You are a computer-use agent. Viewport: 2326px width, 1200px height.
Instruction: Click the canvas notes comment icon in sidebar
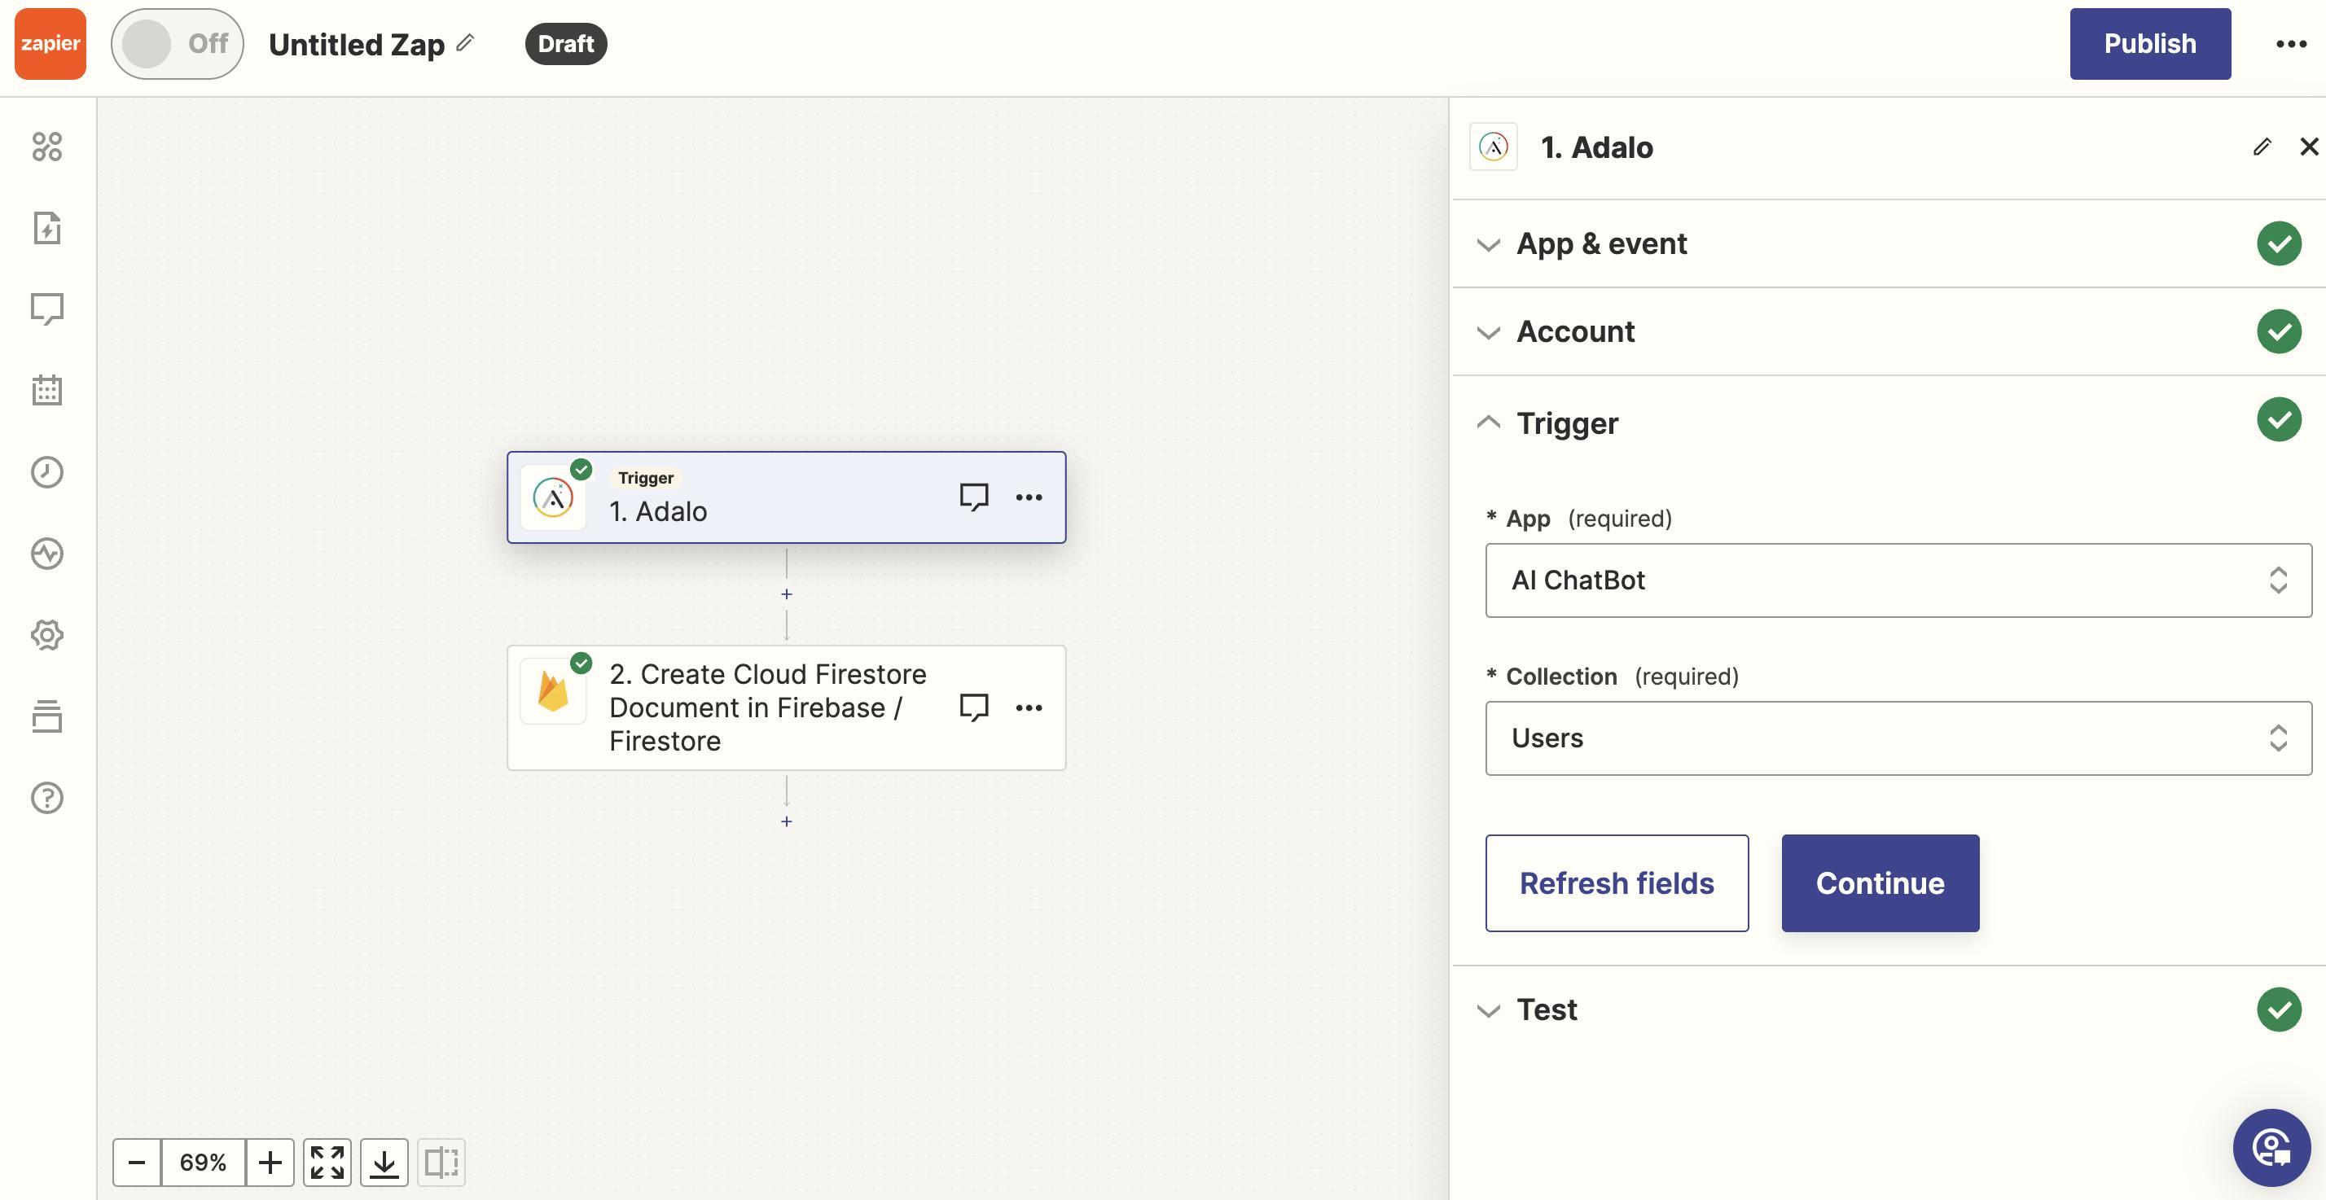(47, 309)
